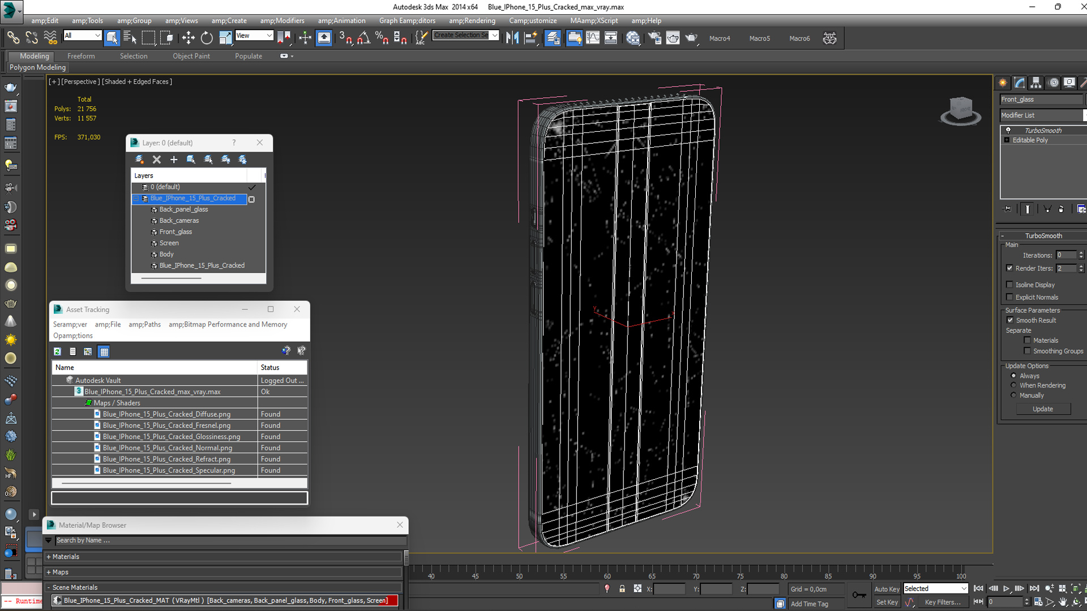Expand the Editable Poly stack entry
Image resolution: width=1087 pixels, height=611 pixels.
1007,140
